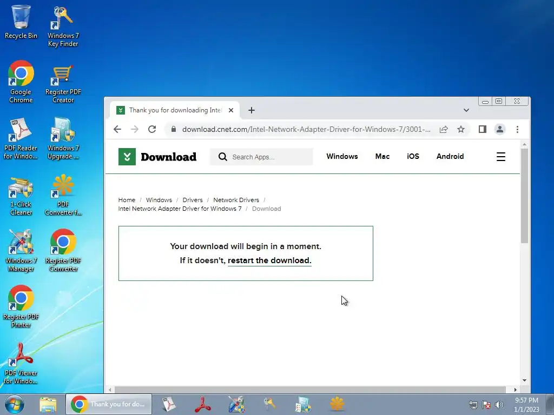
Task: Bookmark this page with star icon
Action: click(x=461, y=129)
